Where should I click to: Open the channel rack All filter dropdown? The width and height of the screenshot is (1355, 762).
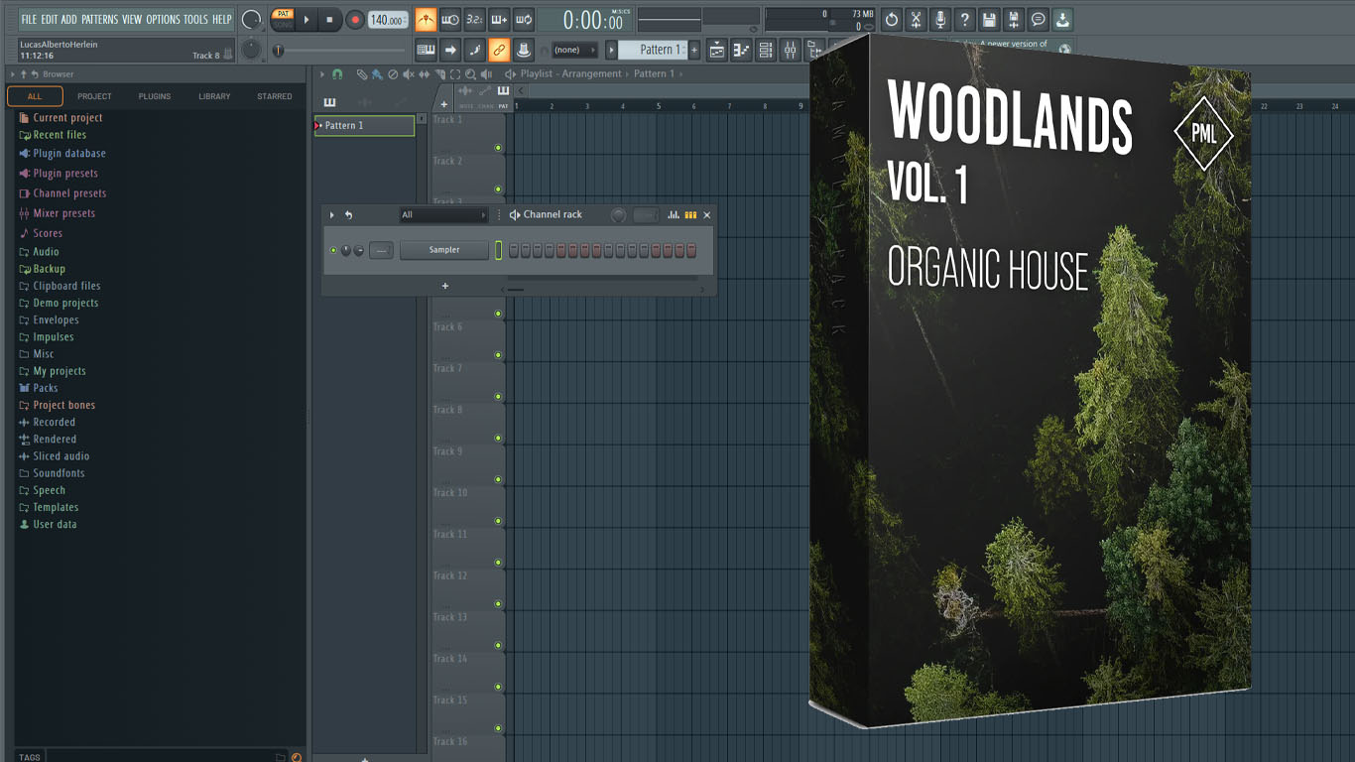click(443, 215)
